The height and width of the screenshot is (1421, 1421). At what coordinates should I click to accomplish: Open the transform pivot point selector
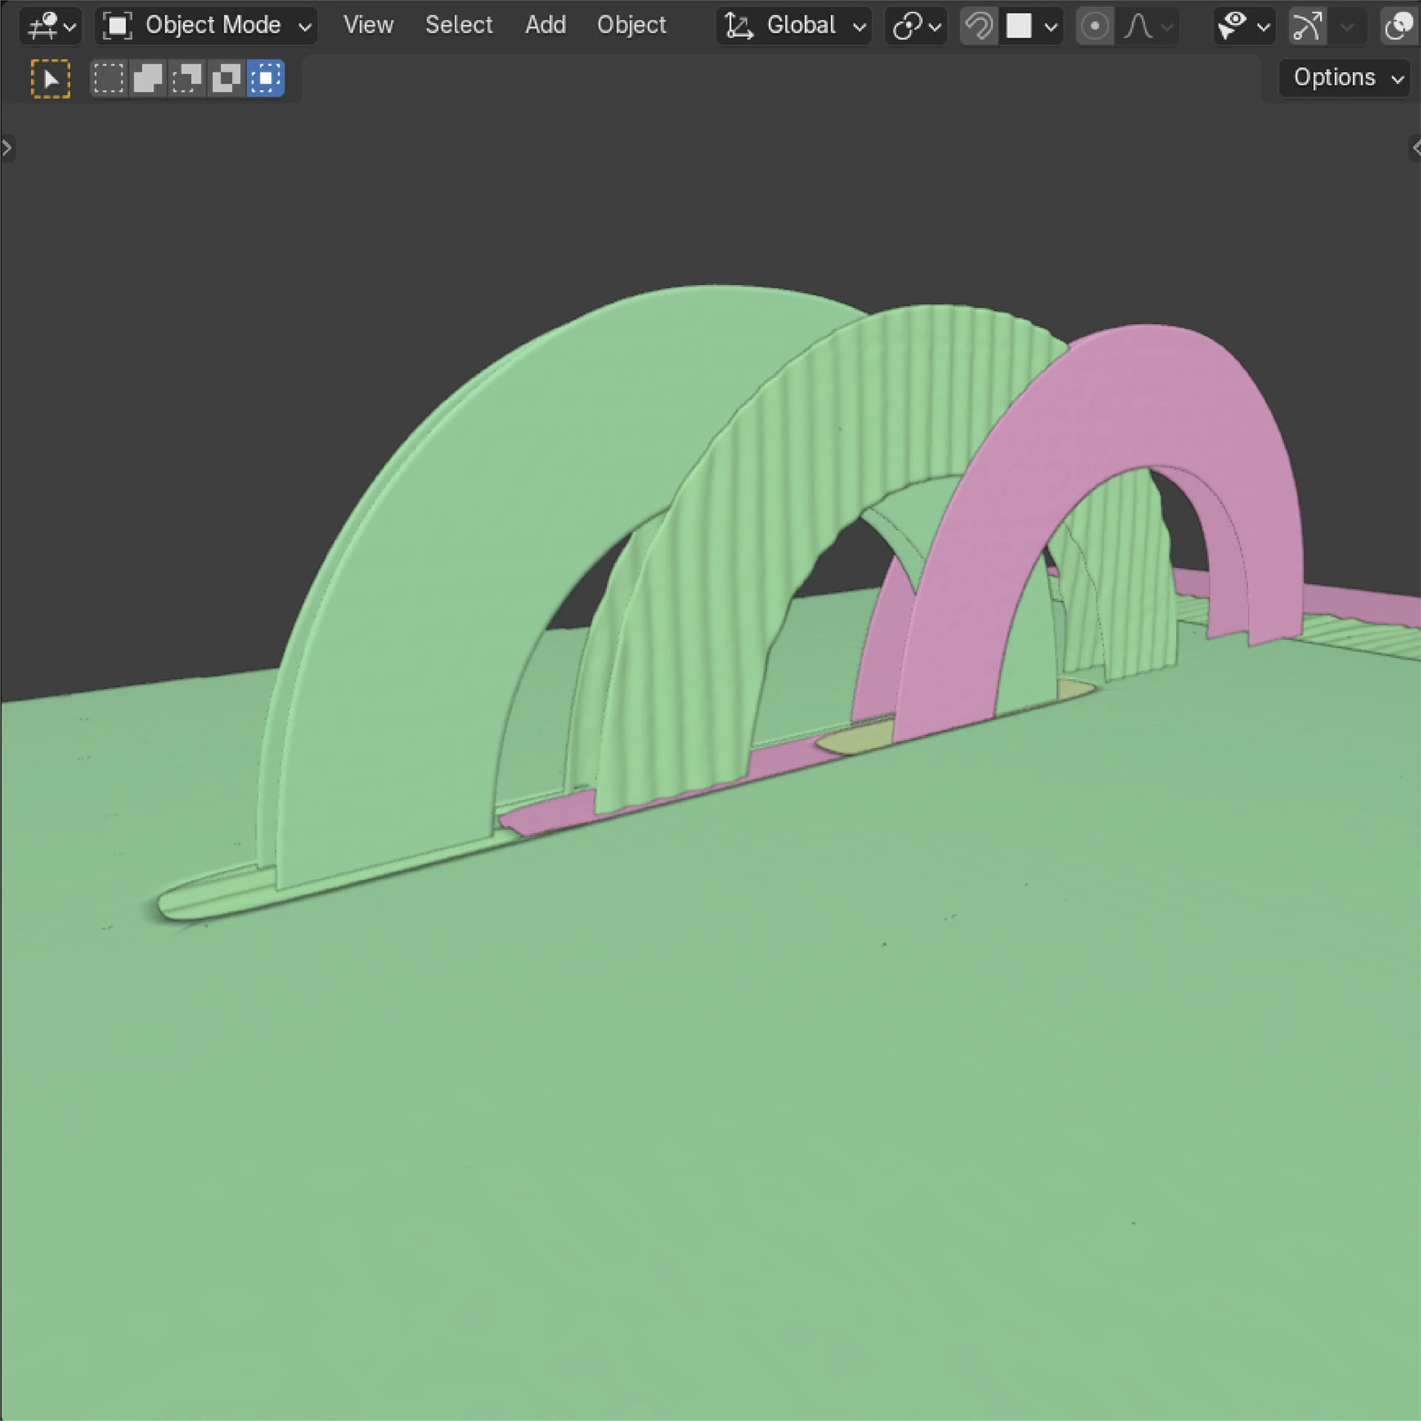click(x=916, y=26)
